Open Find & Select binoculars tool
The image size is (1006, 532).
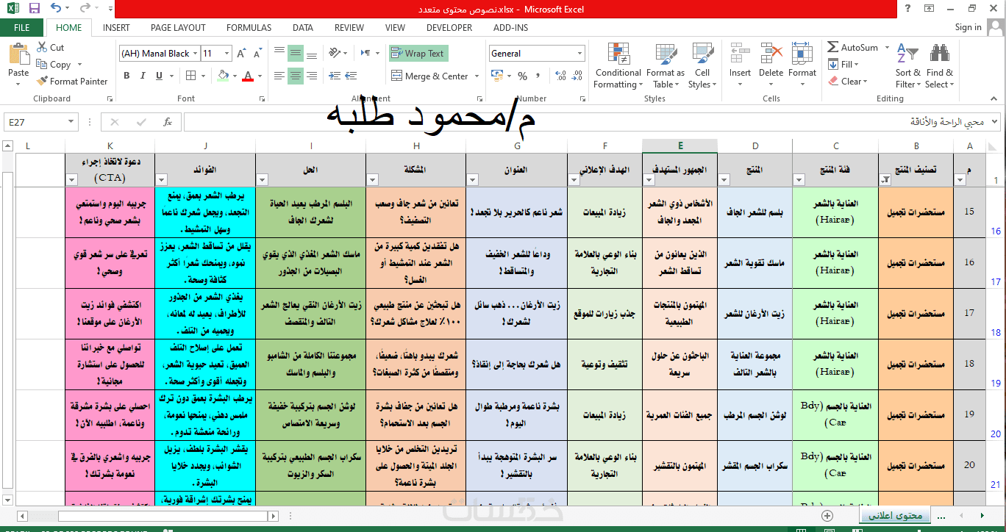939,66
